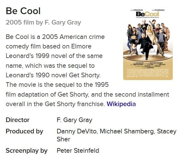185x161 pixels.
Task: Click the supporting cast names on poster
Action: coord(148,65)
